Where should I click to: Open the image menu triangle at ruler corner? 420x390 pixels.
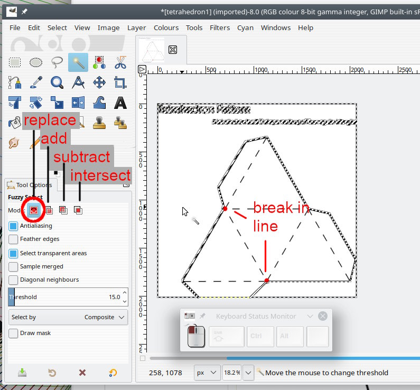pyautogui.click(x=142, y=70)
